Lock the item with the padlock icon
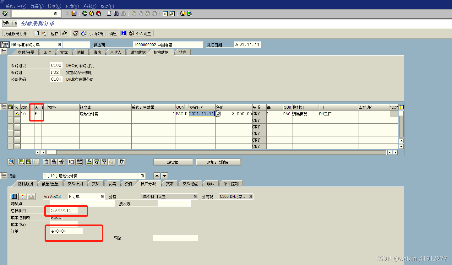 [54, 162]
